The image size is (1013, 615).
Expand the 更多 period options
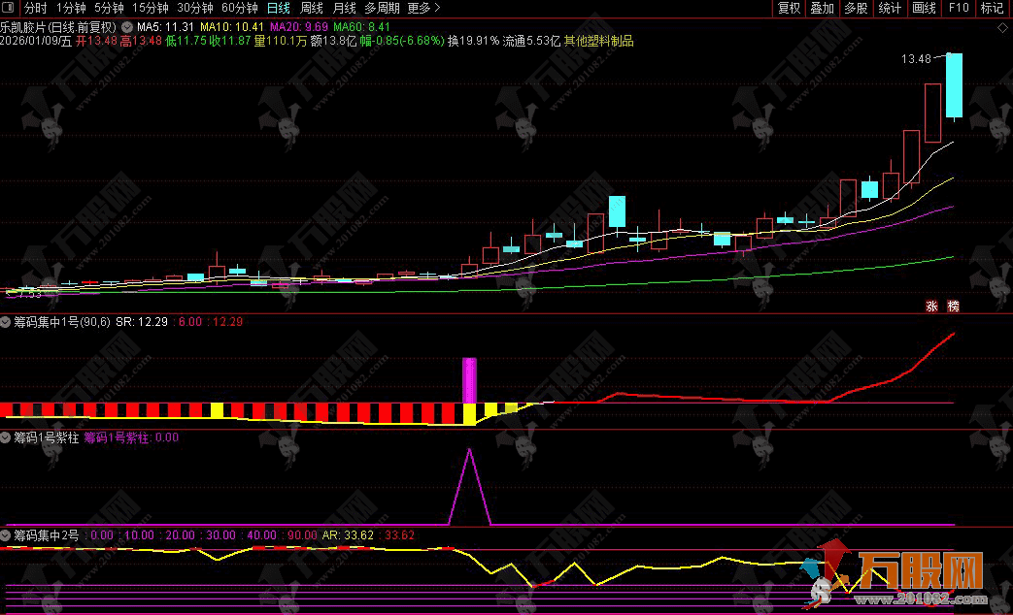point(418,8)
